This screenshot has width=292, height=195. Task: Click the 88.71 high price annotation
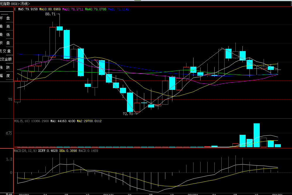50,14
